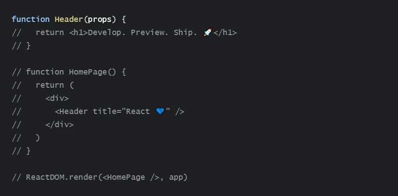
Task: Click '<HomePage />' in the render call
Action: coord(131,177)
